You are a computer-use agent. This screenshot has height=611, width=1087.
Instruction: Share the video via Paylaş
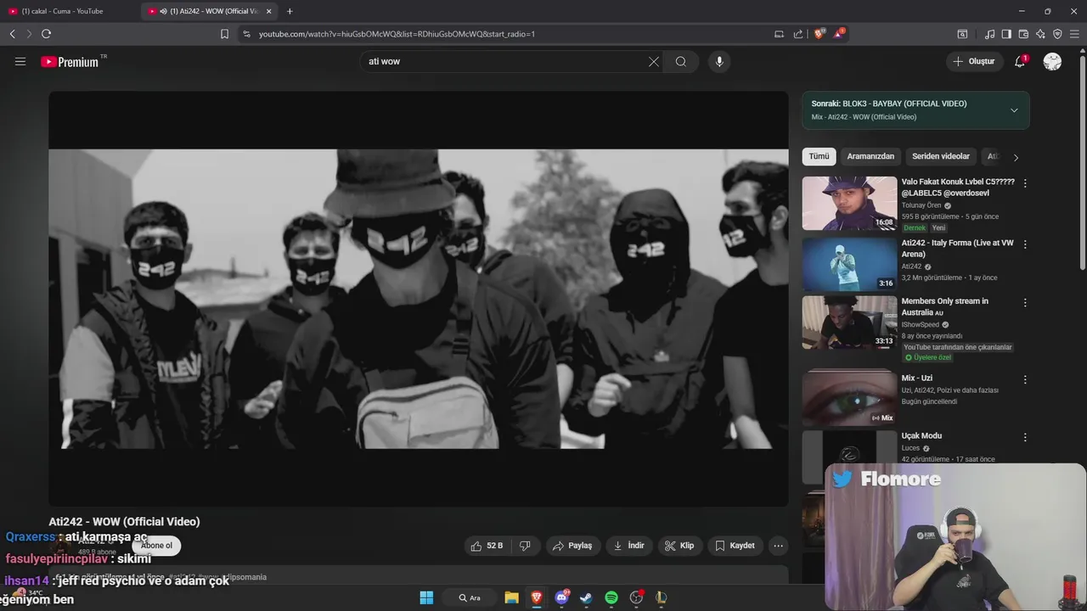point(573,546)
